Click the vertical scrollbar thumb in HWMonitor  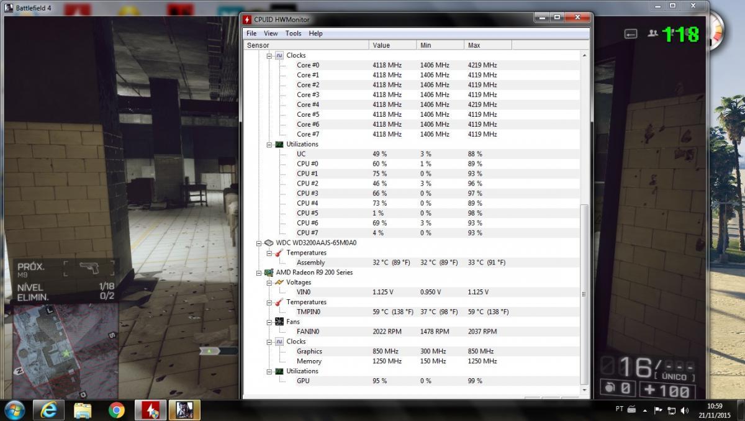[x=584, y=294]
